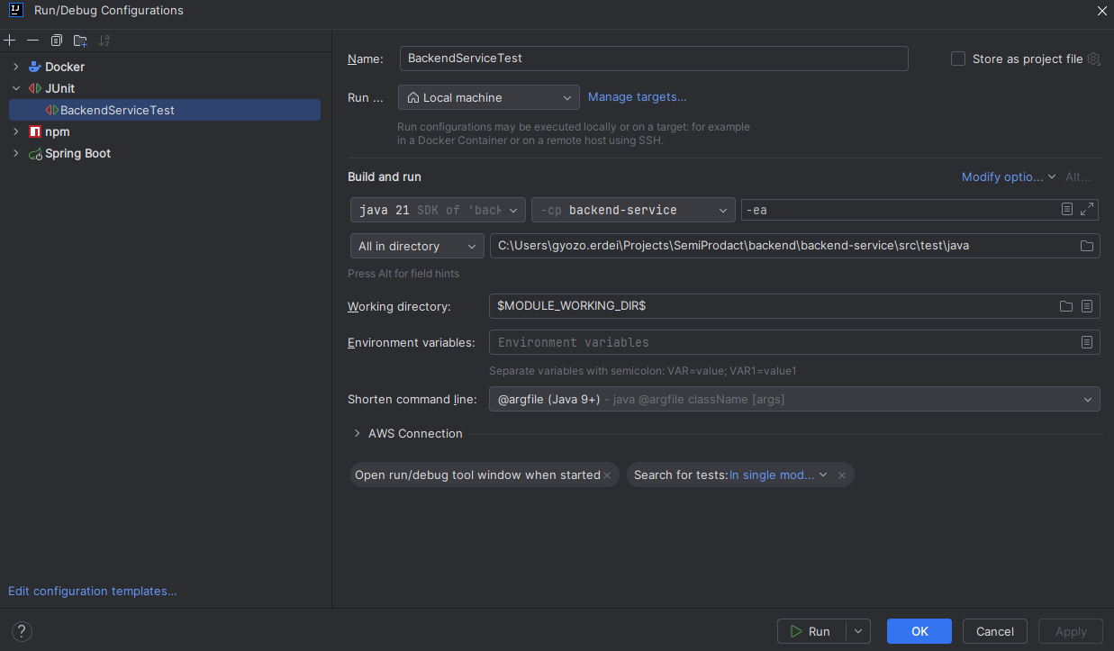Image resolution: width=1114 pixels, height=651 pixels.
Task: Copy the BackendServiceTest configuration
Action: click(x=56, y=40)
